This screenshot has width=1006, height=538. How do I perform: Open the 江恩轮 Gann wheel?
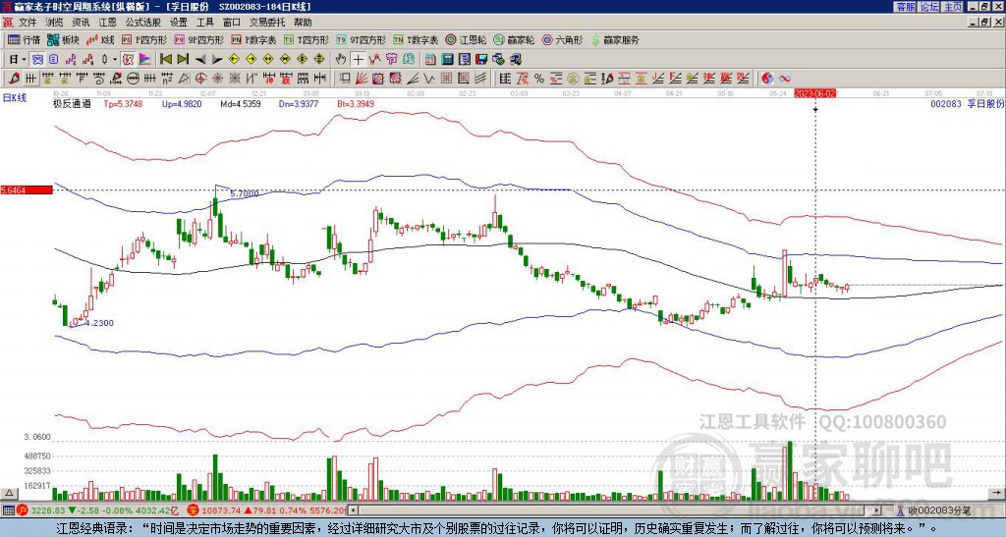(x=466, y=39)
